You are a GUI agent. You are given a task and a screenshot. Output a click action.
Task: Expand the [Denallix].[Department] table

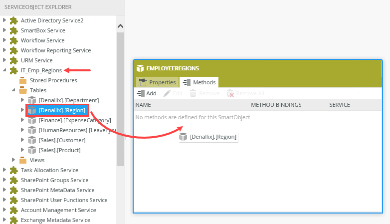pos(22,100)
